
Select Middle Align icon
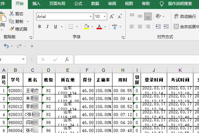(x=140, y=16)
